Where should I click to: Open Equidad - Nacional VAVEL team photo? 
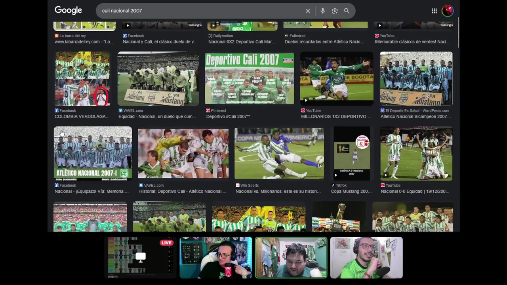(158, 79)
